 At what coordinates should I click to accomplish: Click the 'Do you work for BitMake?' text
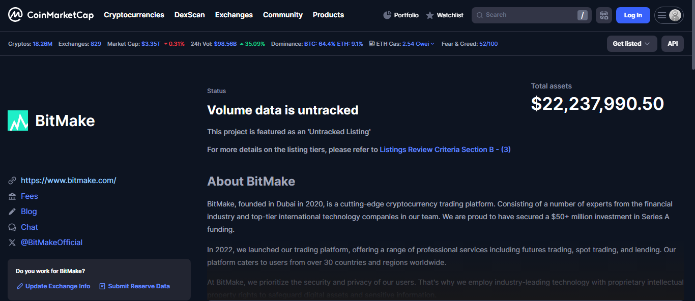pos(50,271)
